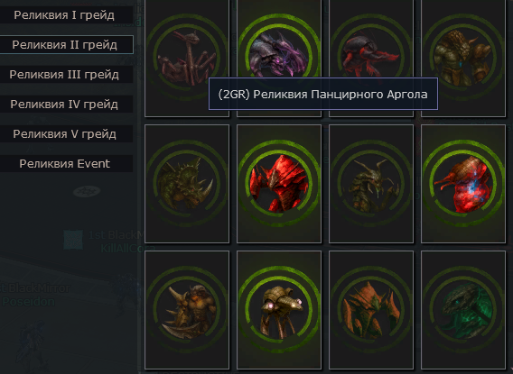Screen dimensions: 513x374
Task: Choose Реликвия IV грейд category
Action: (x=65, y=105)
